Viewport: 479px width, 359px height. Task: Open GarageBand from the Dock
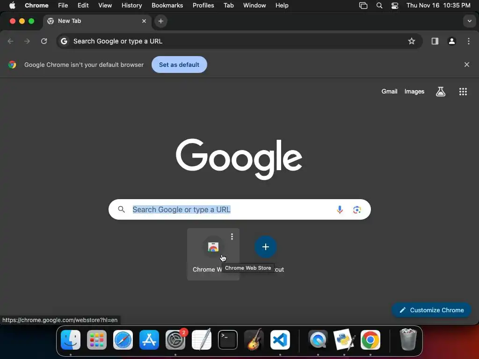254,339
